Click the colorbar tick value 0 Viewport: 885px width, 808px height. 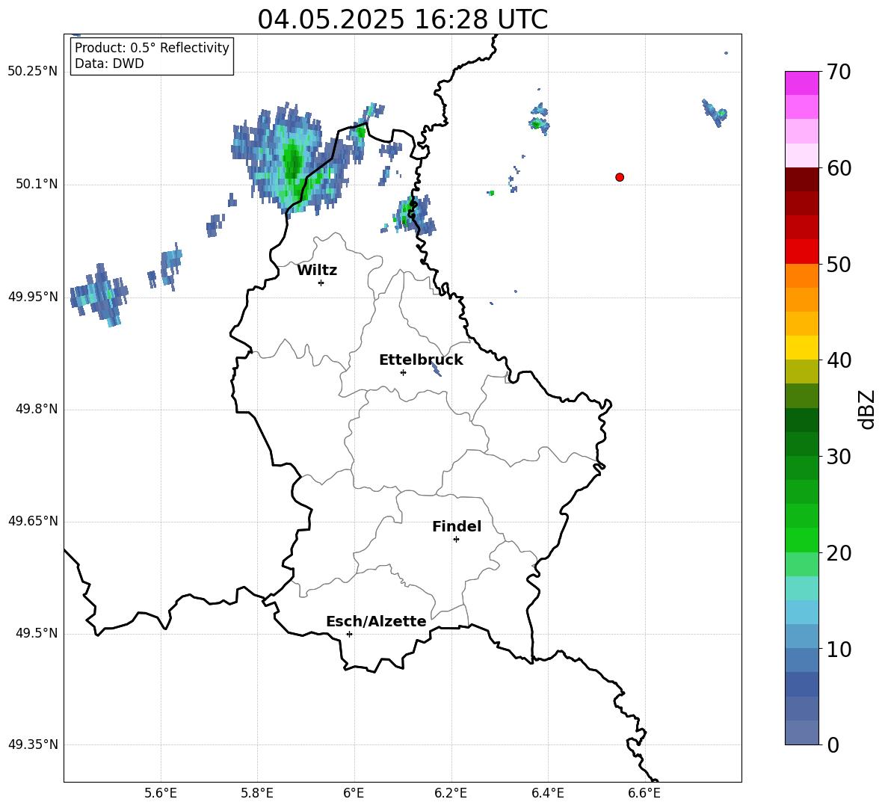(x=833, y=745)
